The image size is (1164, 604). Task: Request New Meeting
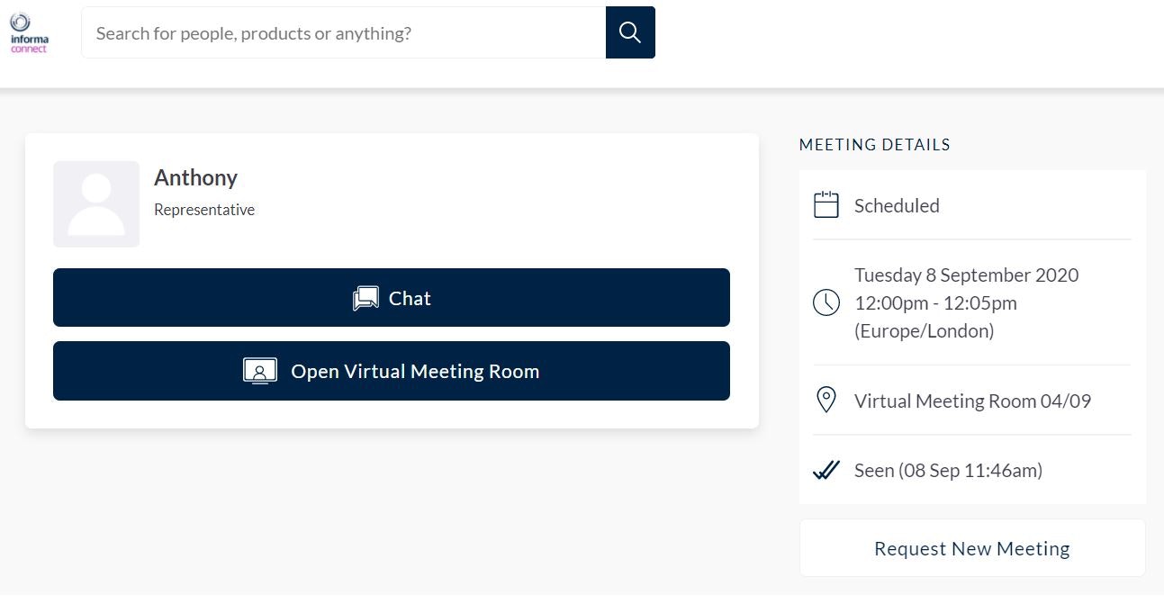972,548
